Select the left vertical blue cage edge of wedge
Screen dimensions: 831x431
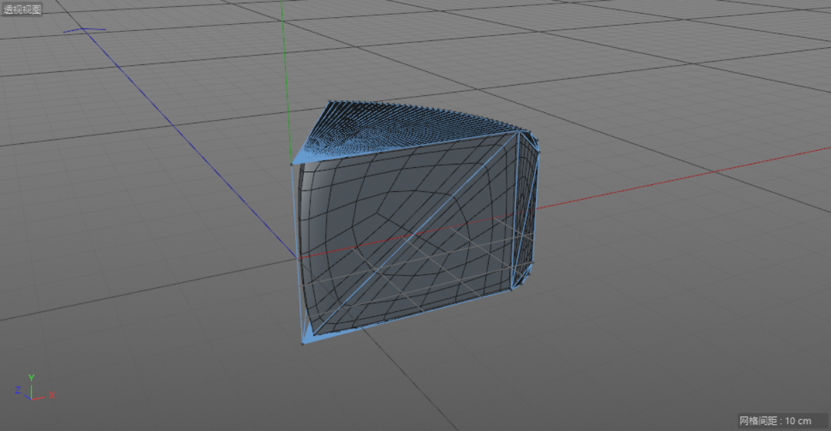[x=297, y=254]
